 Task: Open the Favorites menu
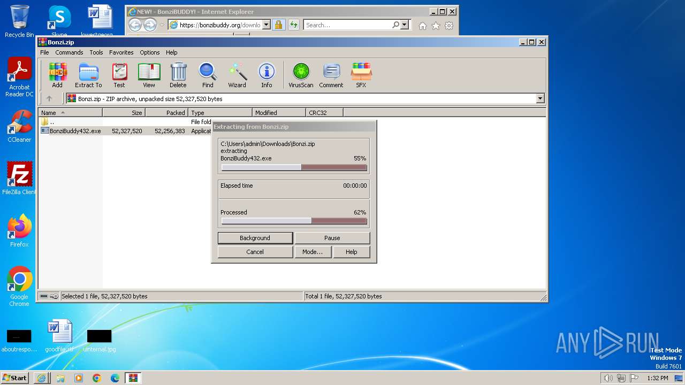(121, 52)
